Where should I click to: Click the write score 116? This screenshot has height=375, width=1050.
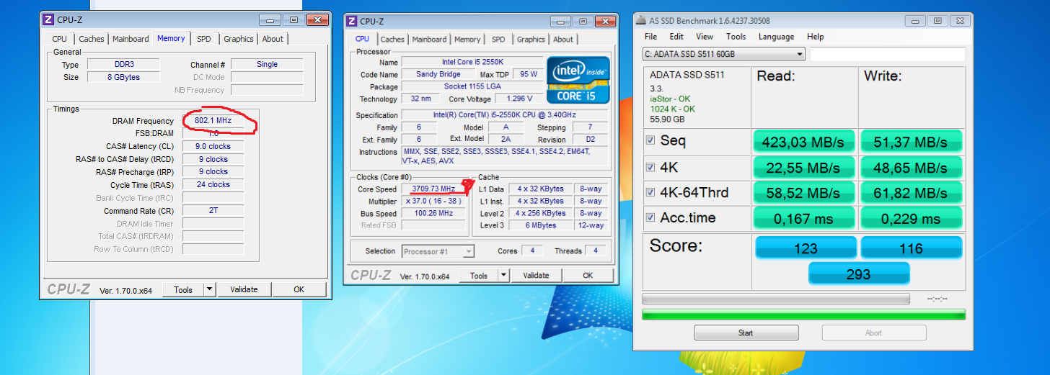click(x=911, y=248)
